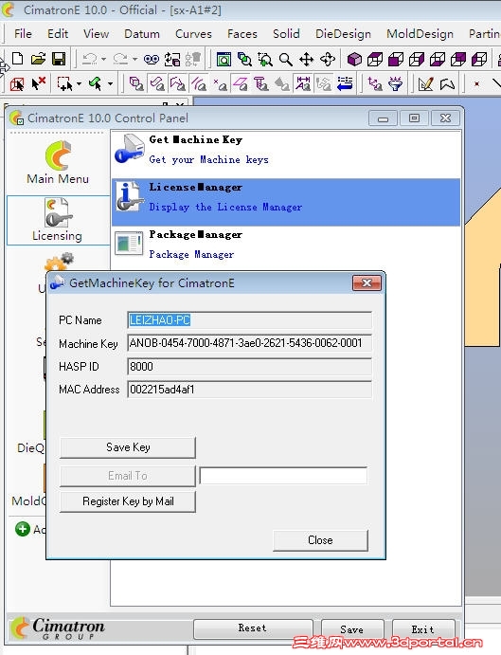Open the DieDesign menu
The image size is (501, 655).
343,34
